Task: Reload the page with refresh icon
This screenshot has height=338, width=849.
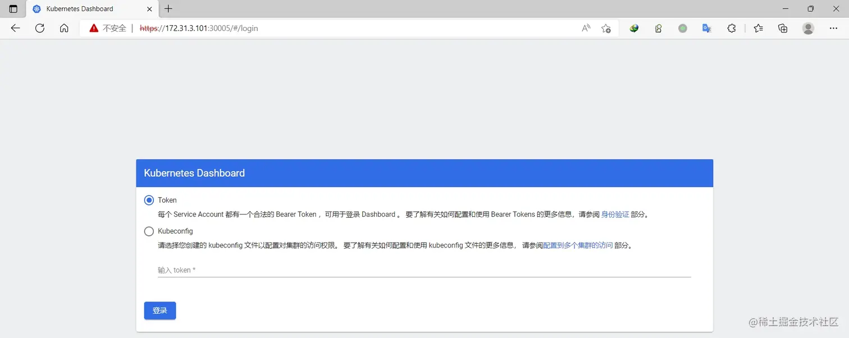Action: [x=40, y=28]
